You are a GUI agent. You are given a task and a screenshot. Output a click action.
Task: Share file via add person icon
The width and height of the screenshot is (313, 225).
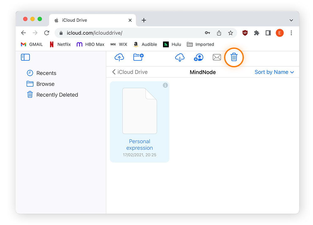(x=198, y=58)
